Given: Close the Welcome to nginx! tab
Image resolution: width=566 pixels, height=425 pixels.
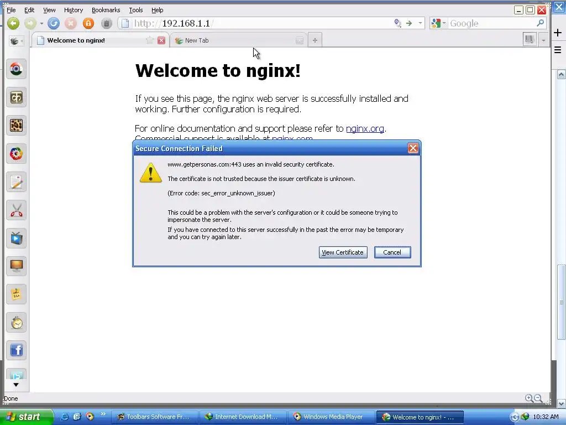Looking at the screenshot, I should pos(161,40).
